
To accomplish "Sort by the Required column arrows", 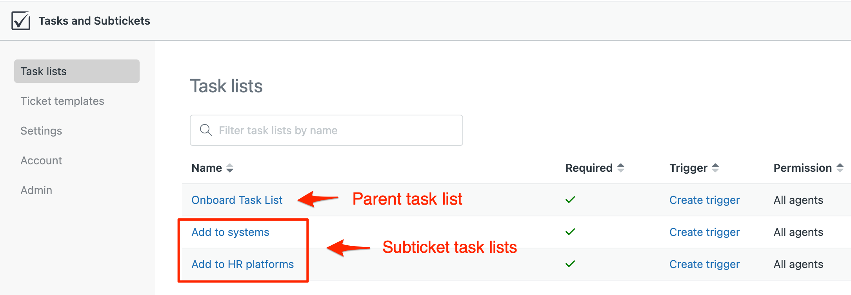I will click(621, 168).
